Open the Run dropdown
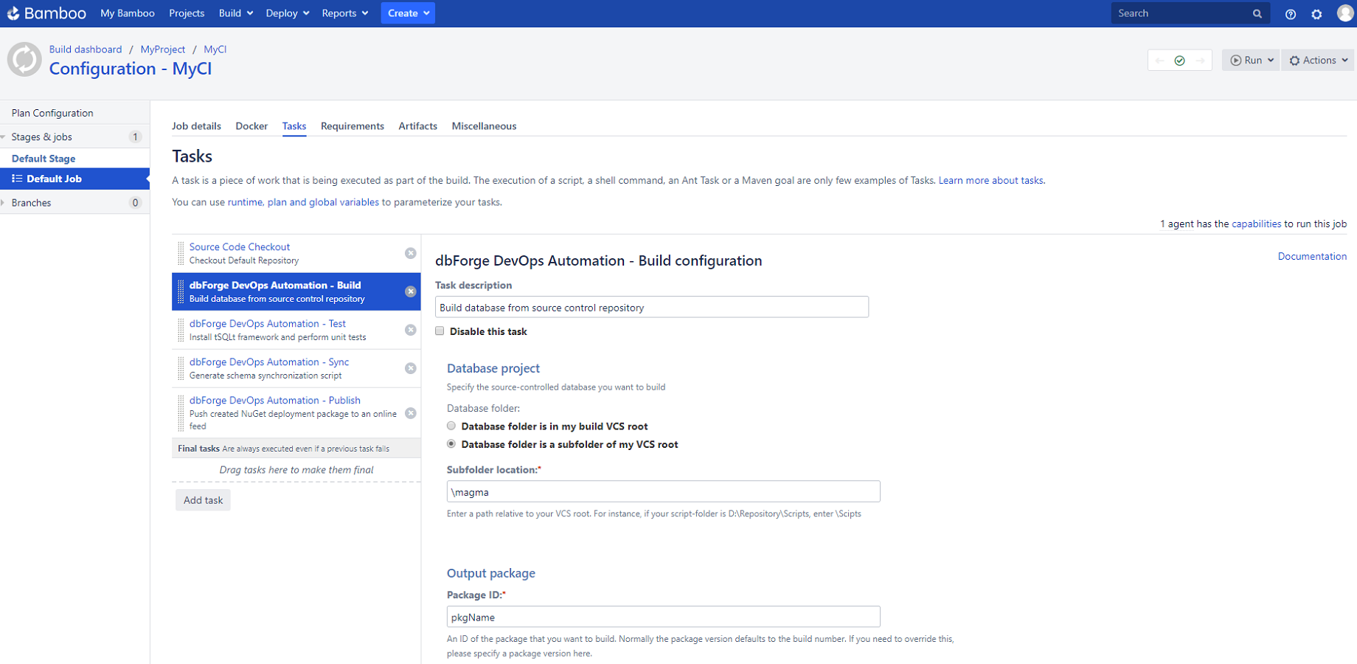This screenshot has height=664, width=1357. click(1251, 60)
